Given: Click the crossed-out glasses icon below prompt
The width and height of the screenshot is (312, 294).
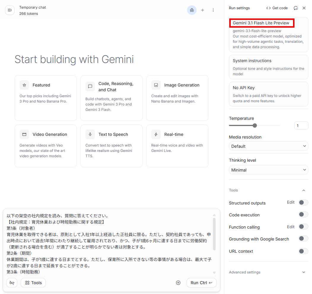Looking at the screenshot, I should pos(12,283).
